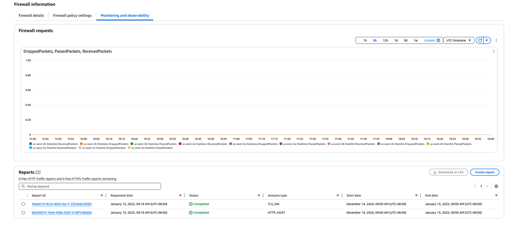Toggle us-west-2b Stateful ReceivedPackets legend swatch
This screenshot has height=231, width=510.
point(329,144)
